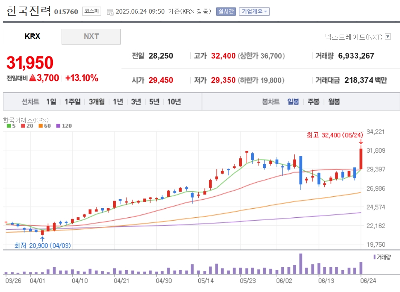Click the 05/23 date axis label
Viewport: 400px width, 292px height.
pos(248,281)
